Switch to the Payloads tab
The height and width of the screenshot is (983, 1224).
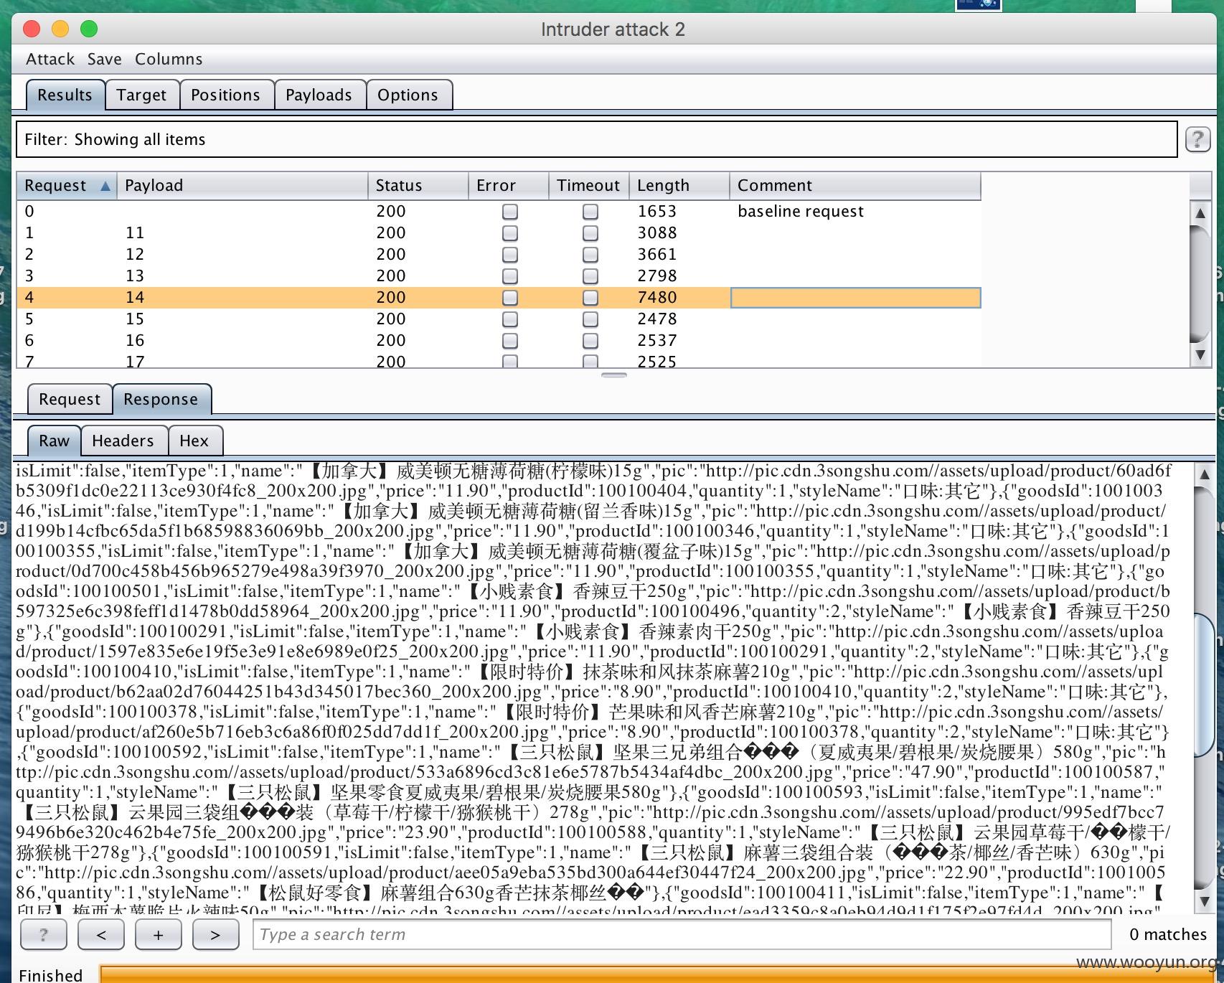tap(319, 95)
